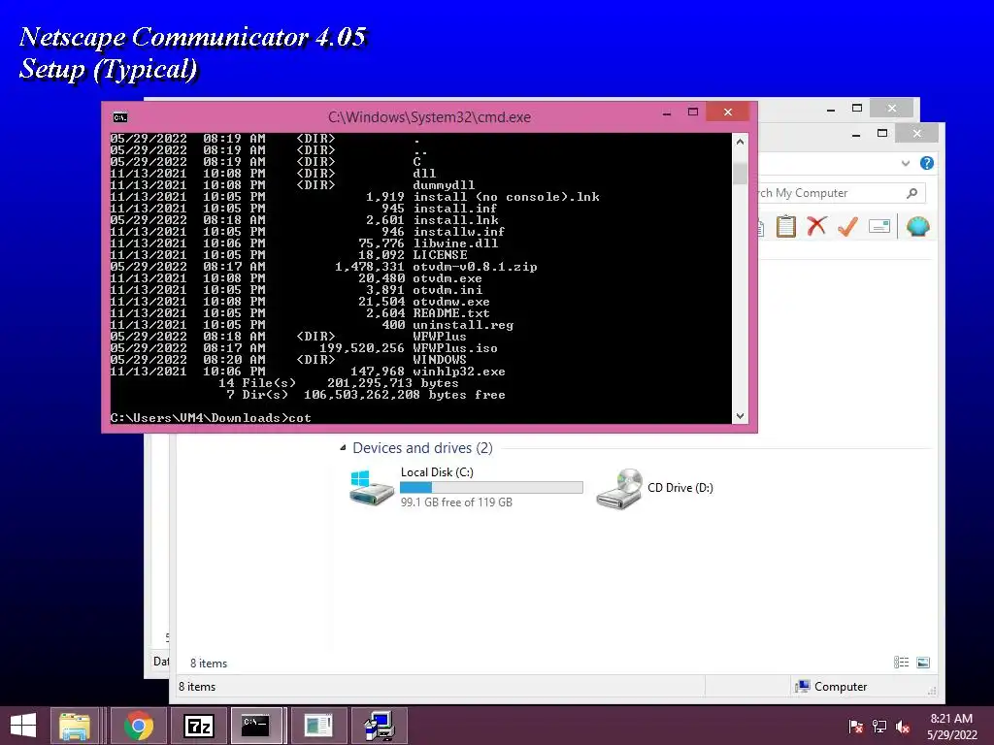
Task: Maximize the cmd.exe window
Action: pos(693,113)
